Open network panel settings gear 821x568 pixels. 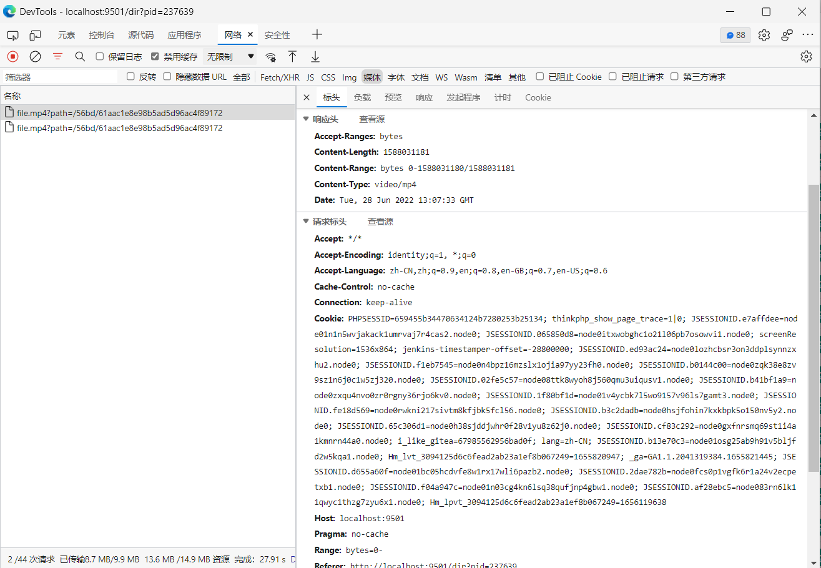click(806, 57)
